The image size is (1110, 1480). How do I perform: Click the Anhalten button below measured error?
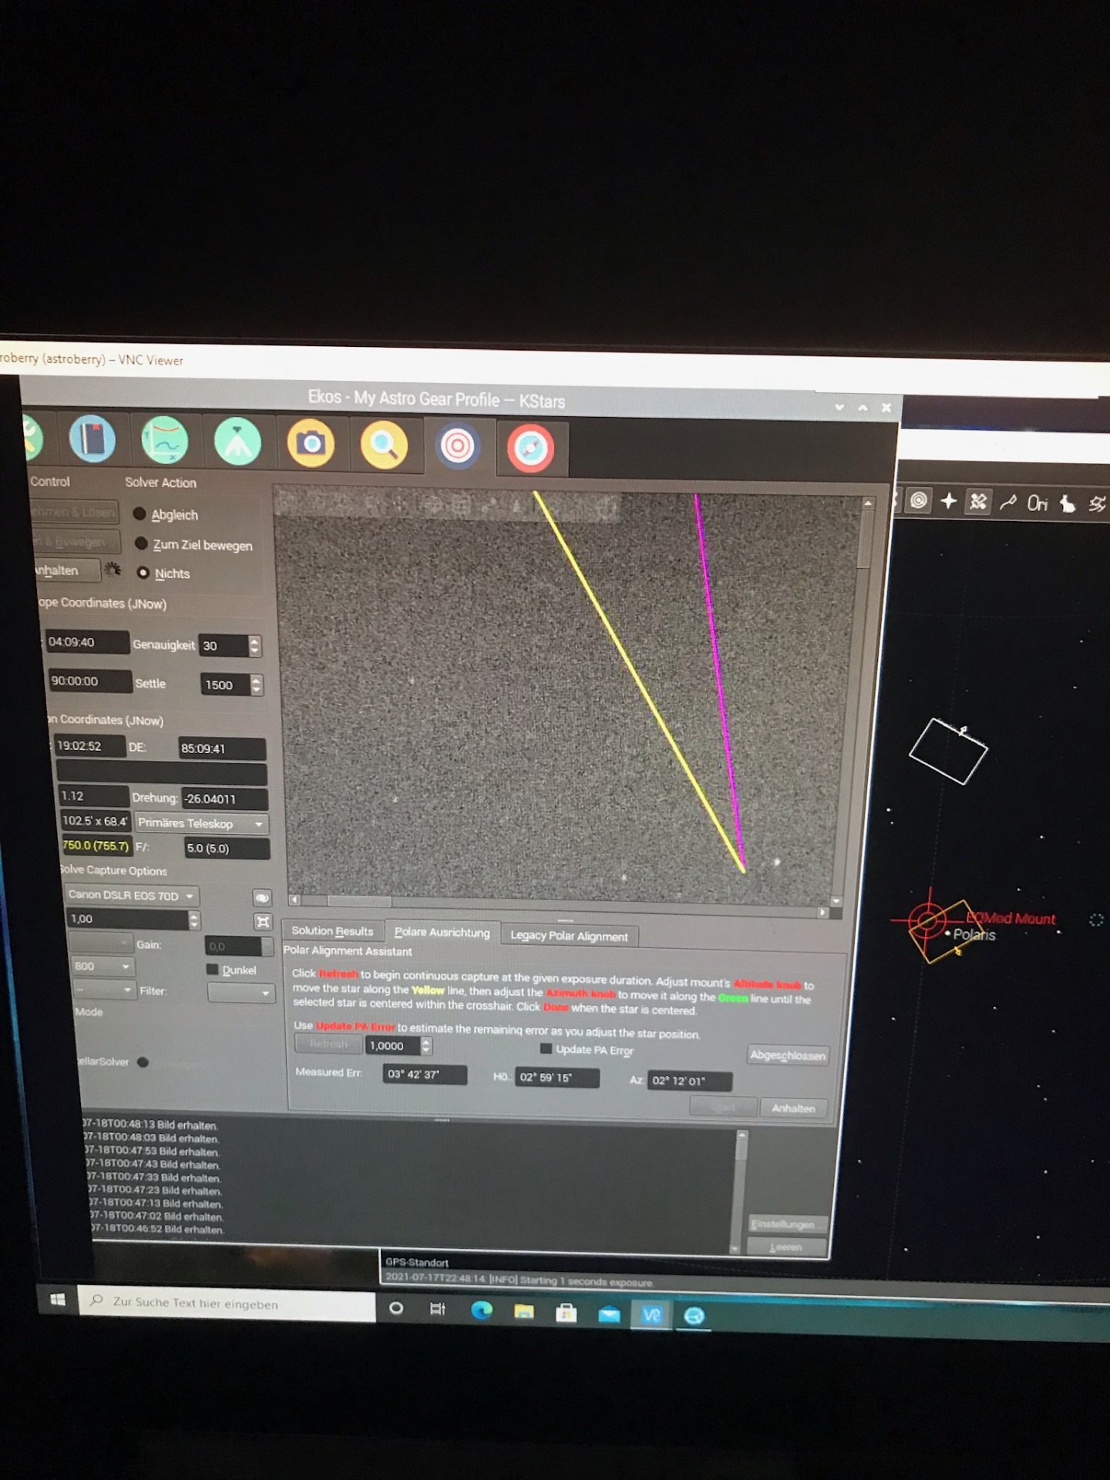793,1108
